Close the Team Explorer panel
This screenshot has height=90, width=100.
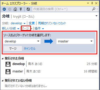(x=96, y=3)
